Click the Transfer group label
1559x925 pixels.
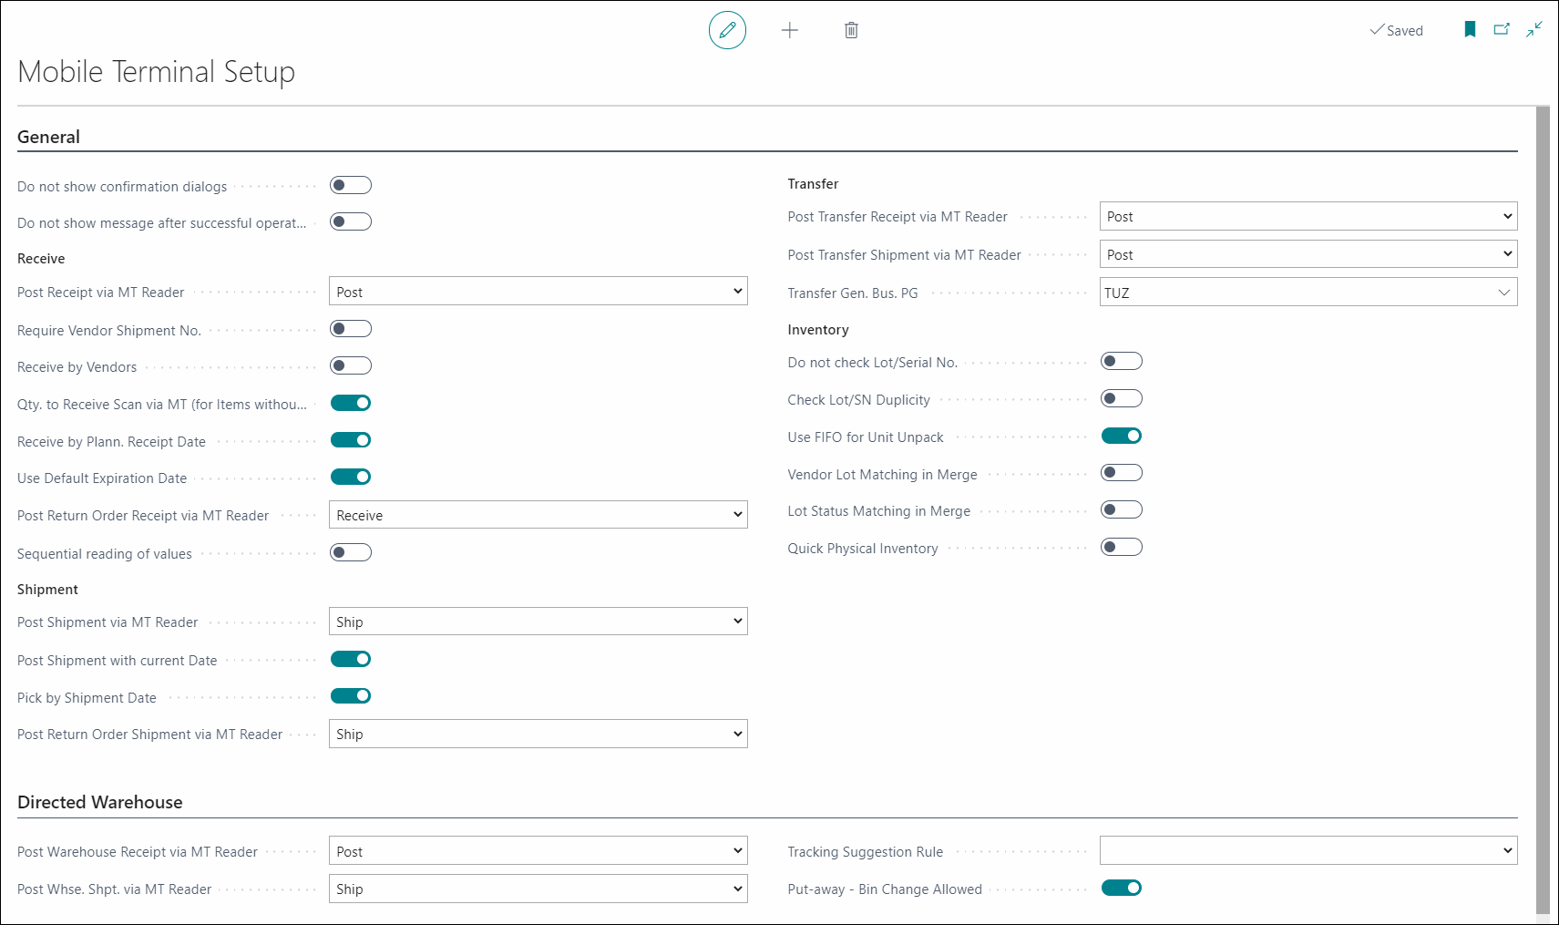pyautogui.click(x=813, y=184)
